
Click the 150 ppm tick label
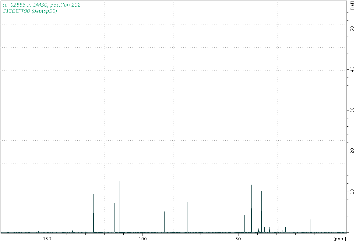[x=47, y=239]
